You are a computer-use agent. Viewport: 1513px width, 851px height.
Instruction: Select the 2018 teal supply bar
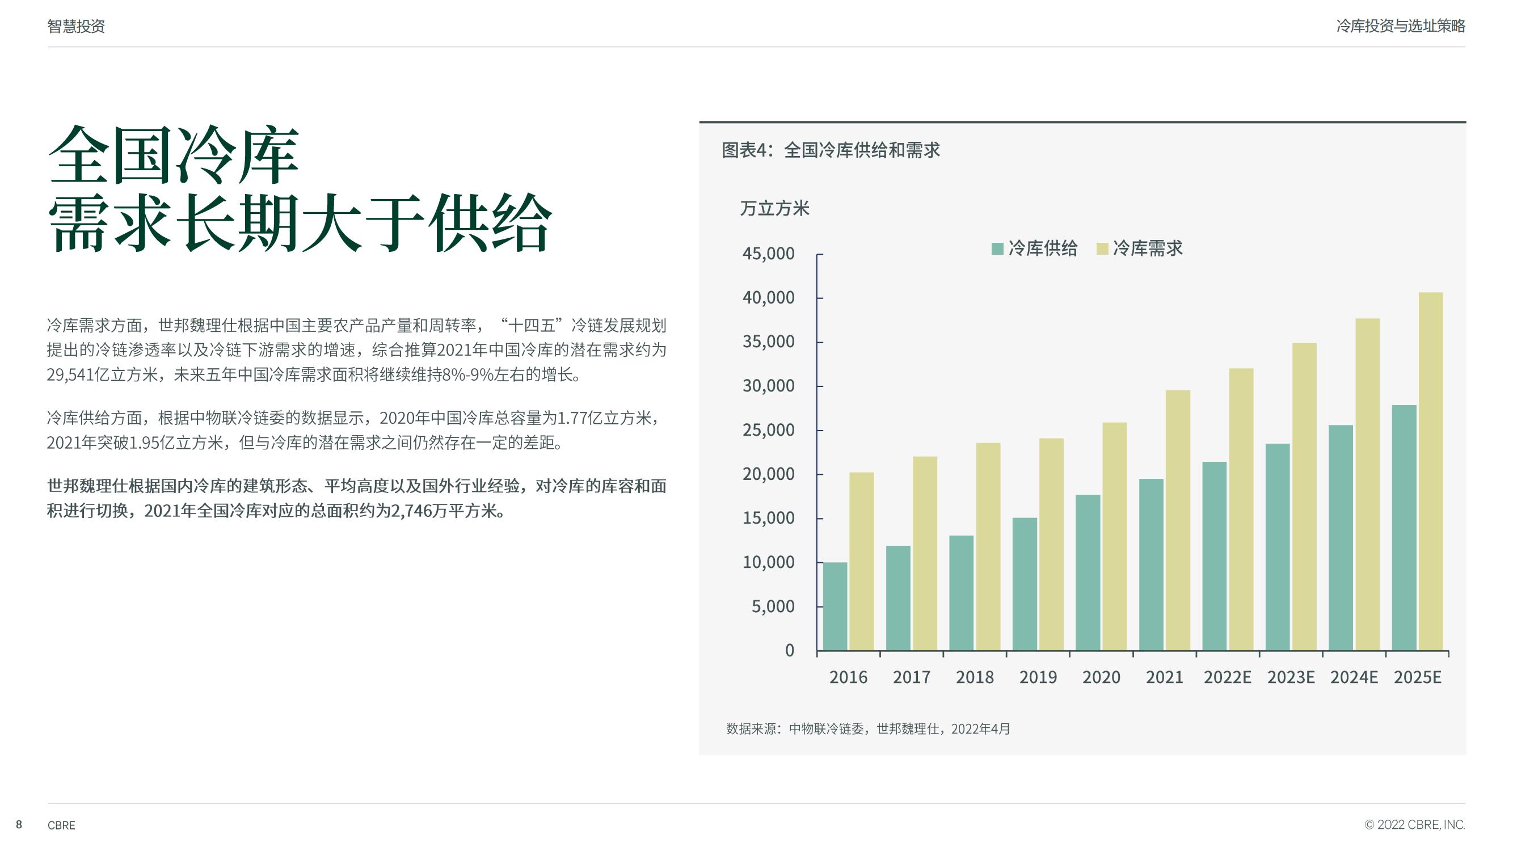(x=962, y=593)
